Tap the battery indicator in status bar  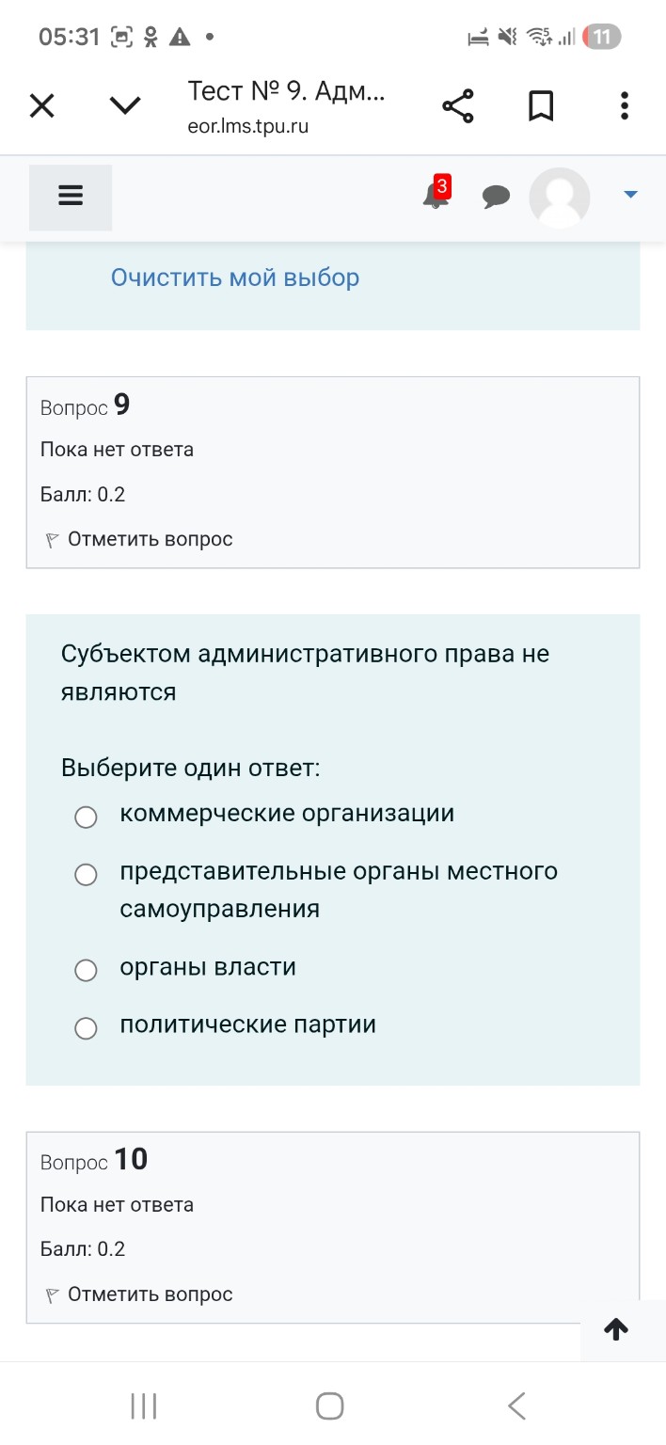(x=600, y=37)
